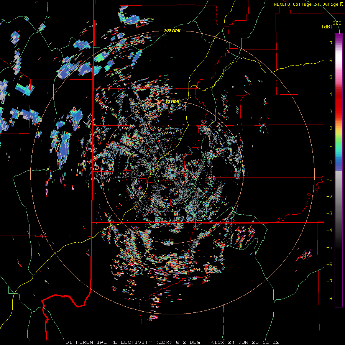Click the -6 value on the dB scale
Viewport: 345px width, 345px height.
329,264
